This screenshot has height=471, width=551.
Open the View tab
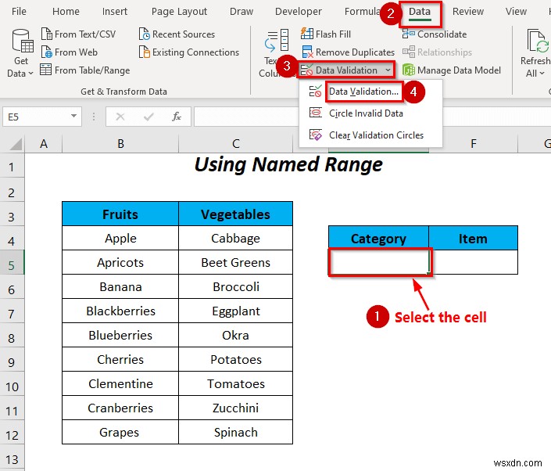click(516, 12)
